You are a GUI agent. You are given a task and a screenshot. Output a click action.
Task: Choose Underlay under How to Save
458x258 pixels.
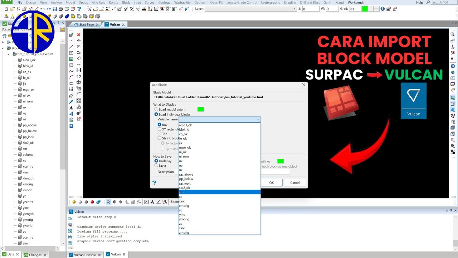click(156, 161)
